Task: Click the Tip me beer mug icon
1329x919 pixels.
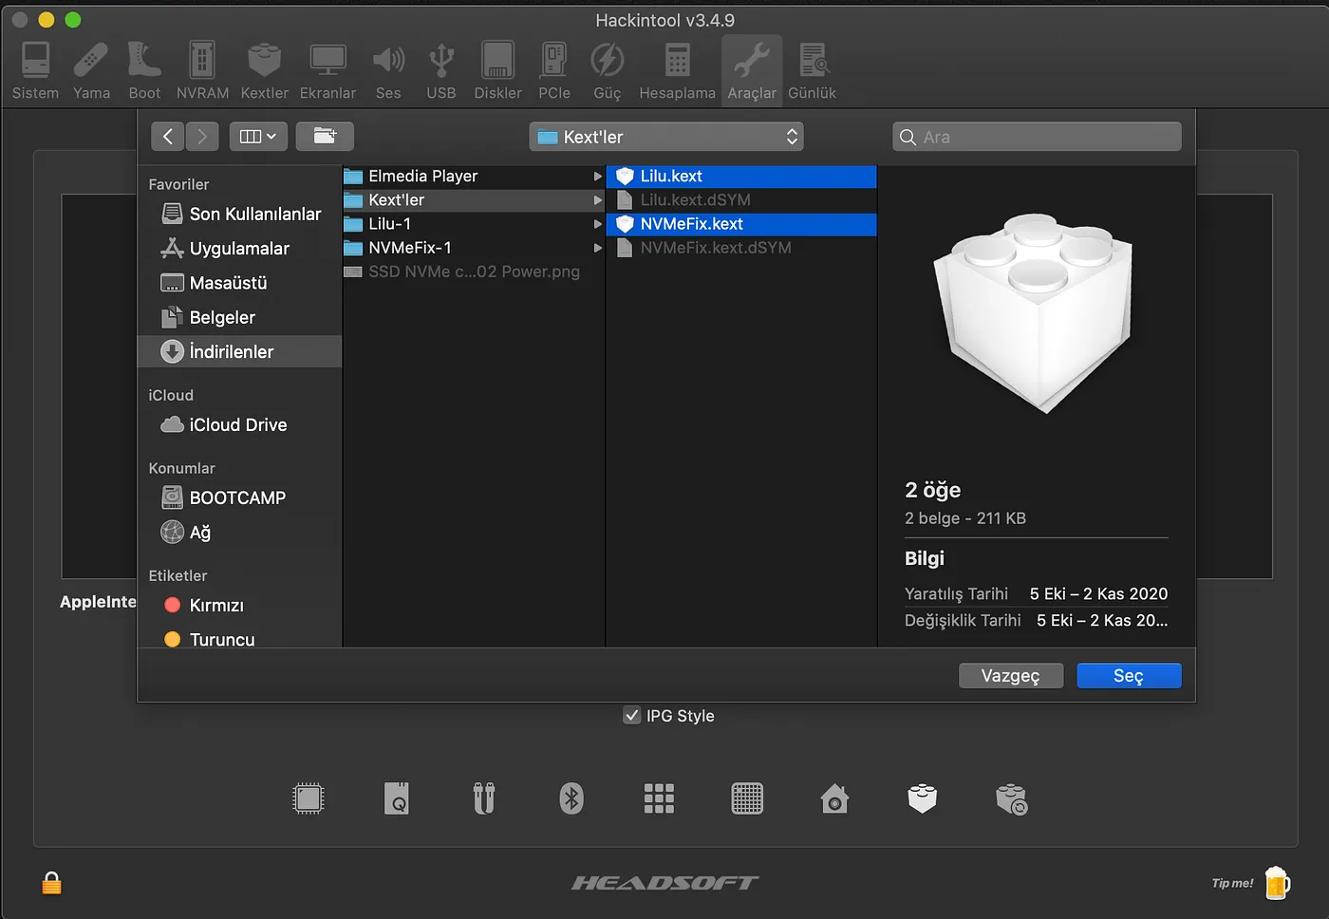Action: click(1277, 883)
